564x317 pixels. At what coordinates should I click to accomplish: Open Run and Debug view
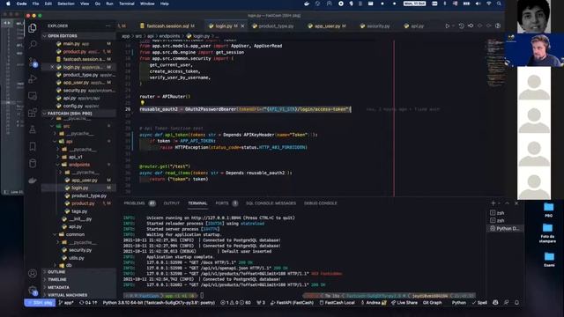click(x=33, y=78)
